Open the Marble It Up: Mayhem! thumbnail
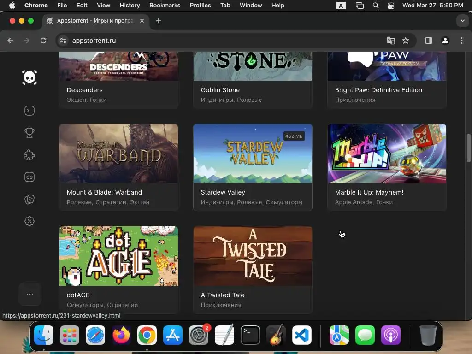The height and width of the screenshot is (354, 472). pyautogui.click(x=387, y=153)
